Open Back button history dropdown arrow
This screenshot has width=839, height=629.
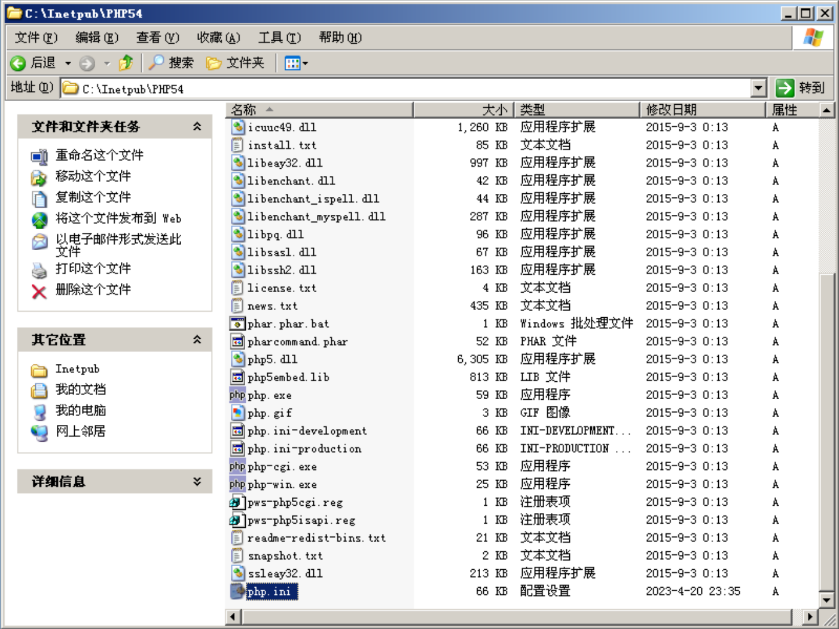tap(68, 63)
